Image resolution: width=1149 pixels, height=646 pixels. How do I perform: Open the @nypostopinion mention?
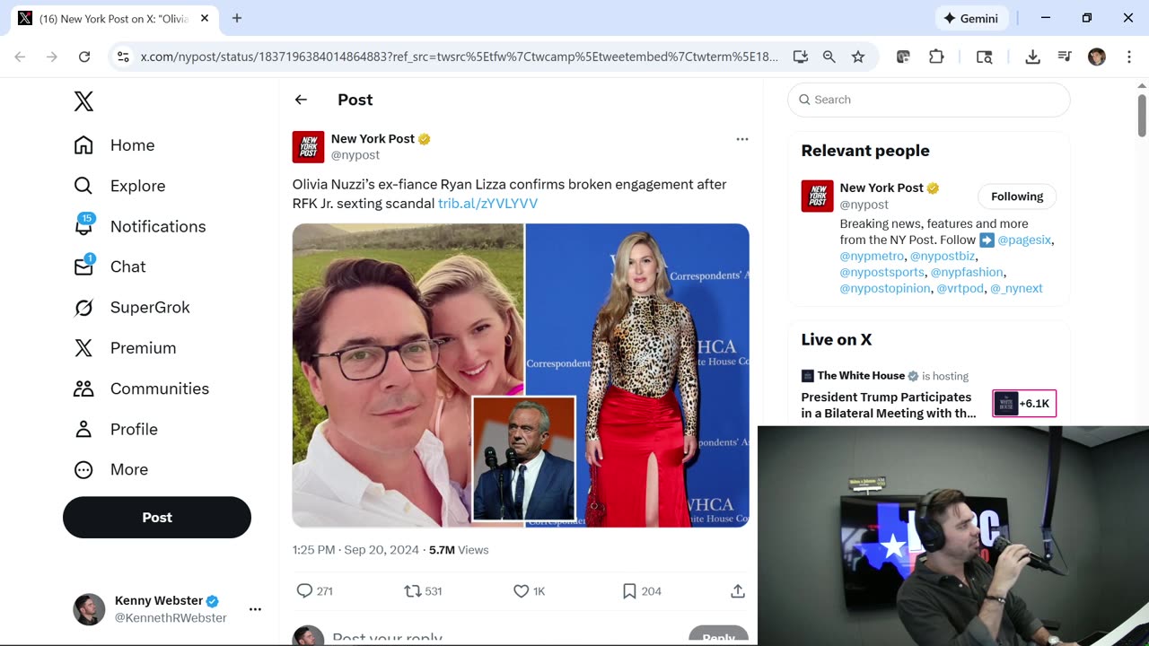pos(883,289)
